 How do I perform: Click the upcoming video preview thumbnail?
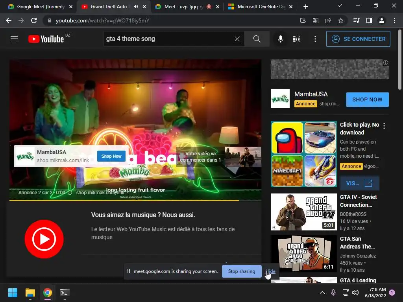click(243, 157)
